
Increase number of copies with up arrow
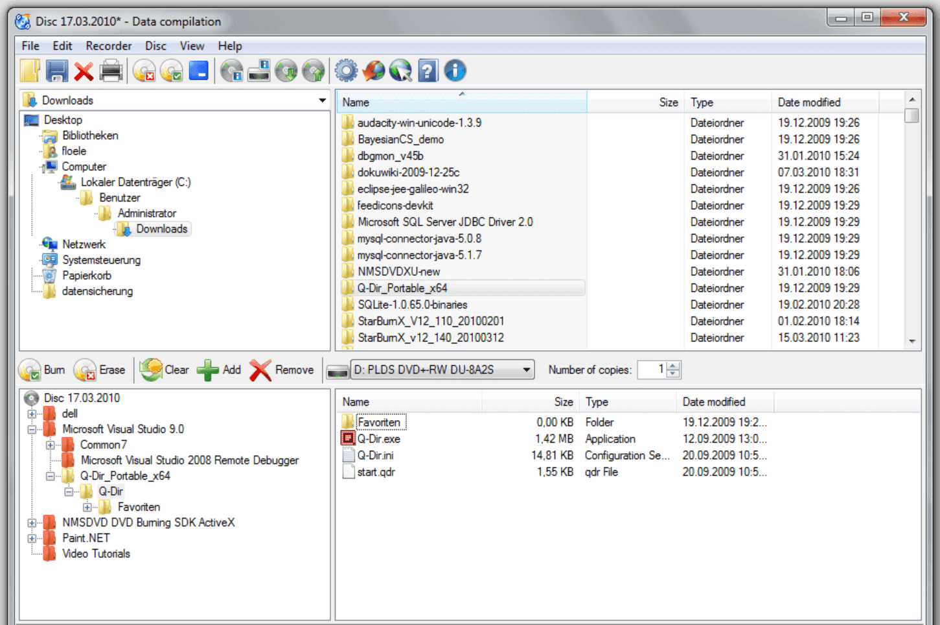click(x=673, y=366)
